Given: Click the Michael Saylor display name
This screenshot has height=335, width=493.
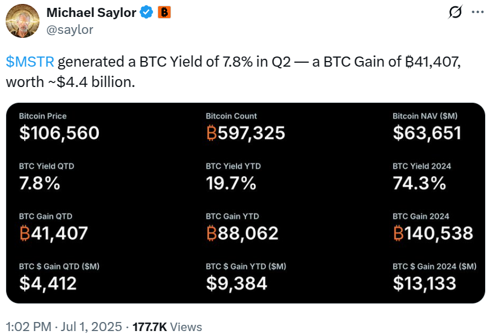Looking at the screenshot, I should (x=91, y=12).
